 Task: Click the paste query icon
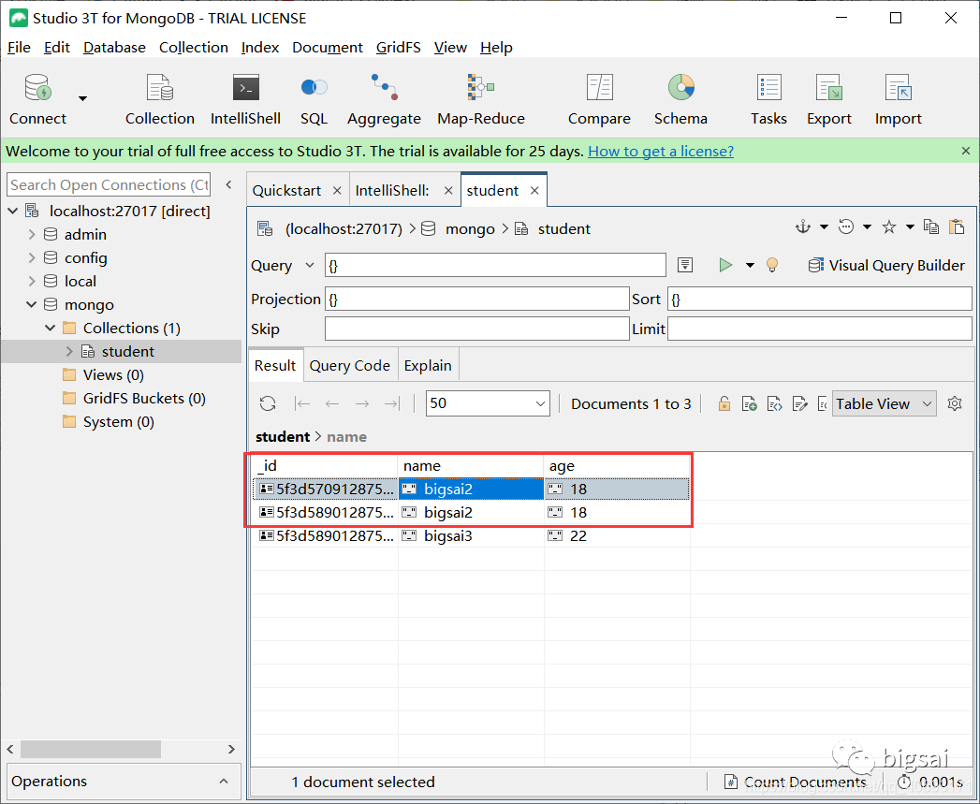pos(957,227)
